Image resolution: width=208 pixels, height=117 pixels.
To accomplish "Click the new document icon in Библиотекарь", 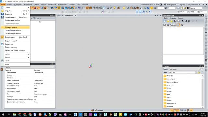I will 165,21.
